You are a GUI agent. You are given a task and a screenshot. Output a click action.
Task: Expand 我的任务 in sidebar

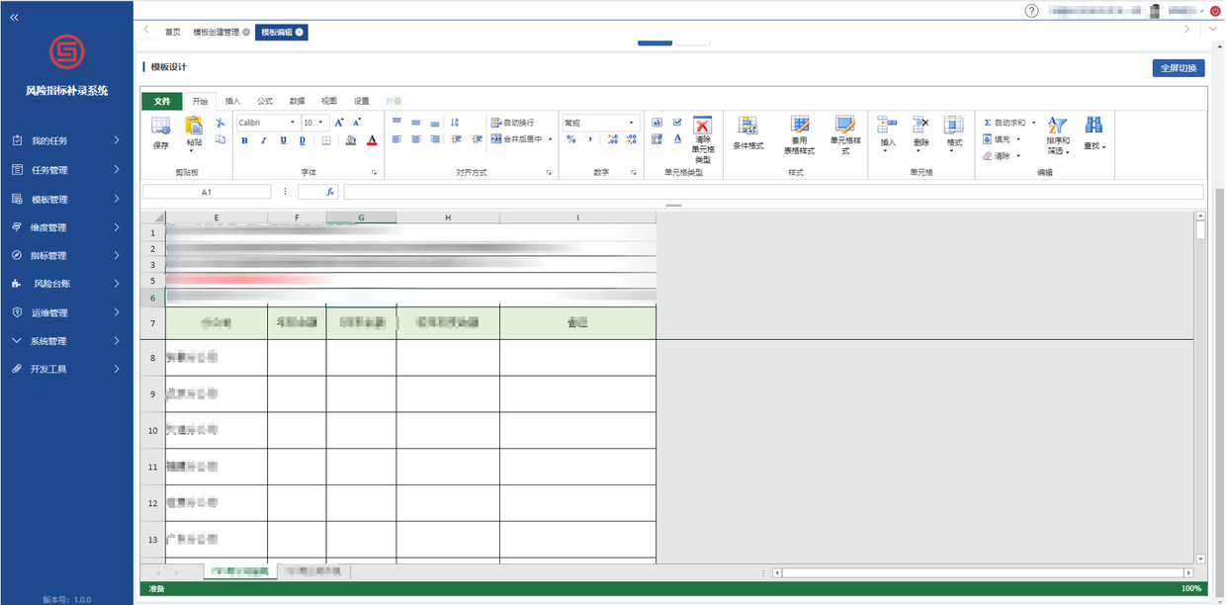click(67, 140)
